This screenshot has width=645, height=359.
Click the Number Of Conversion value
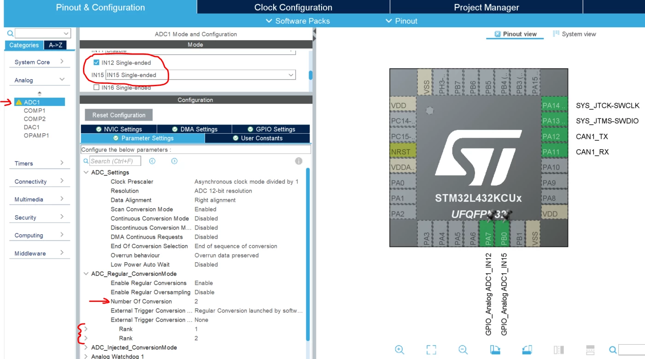pyautogui.click(x=196, y=301)
